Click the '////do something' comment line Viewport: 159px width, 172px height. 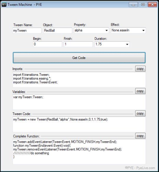tap(31, 153)
